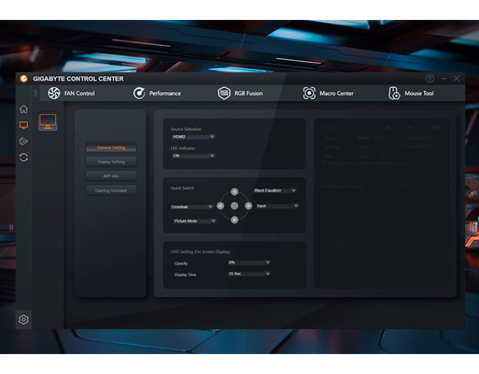Screen dimensions: 479x374
Task: Click the 'Source Selection' label
Action: click(x=186, y=129)
